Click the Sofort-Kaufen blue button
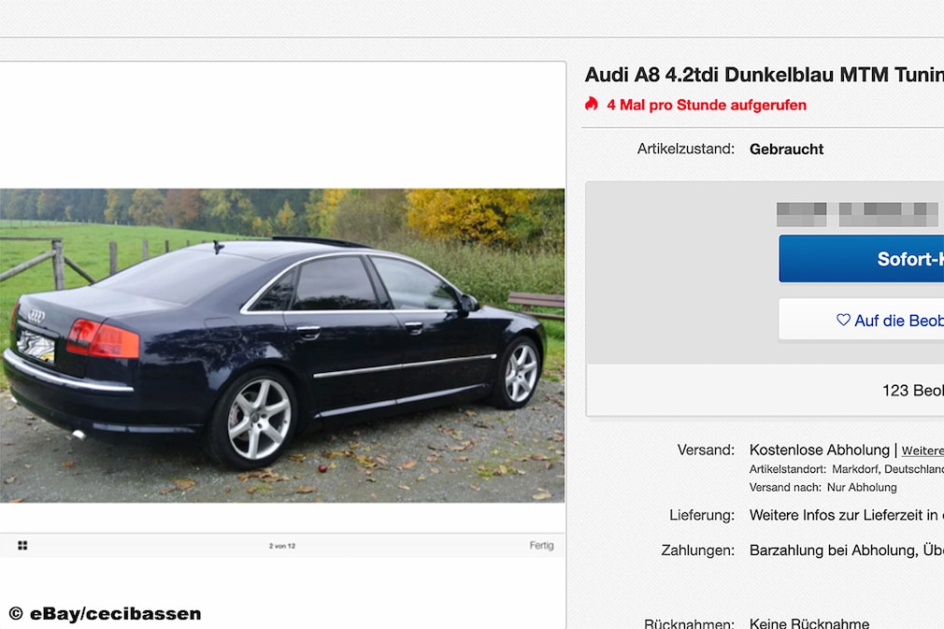 tap(862, 259)
